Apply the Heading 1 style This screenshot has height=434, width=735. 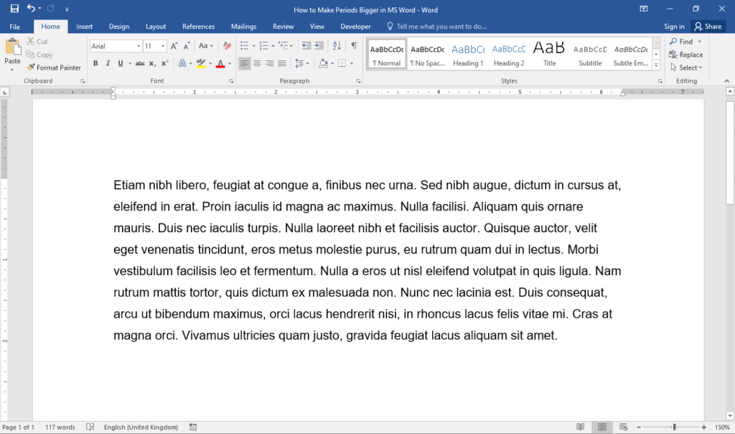click(x=468, y=53)
